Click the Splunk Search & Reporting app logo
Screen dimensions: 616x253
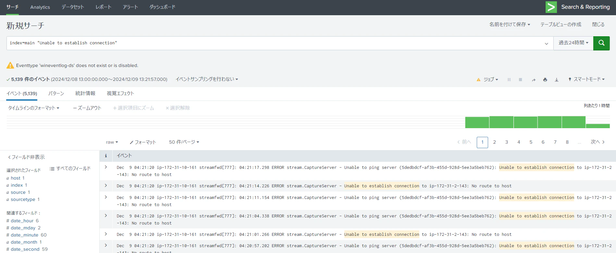[551, 7]
